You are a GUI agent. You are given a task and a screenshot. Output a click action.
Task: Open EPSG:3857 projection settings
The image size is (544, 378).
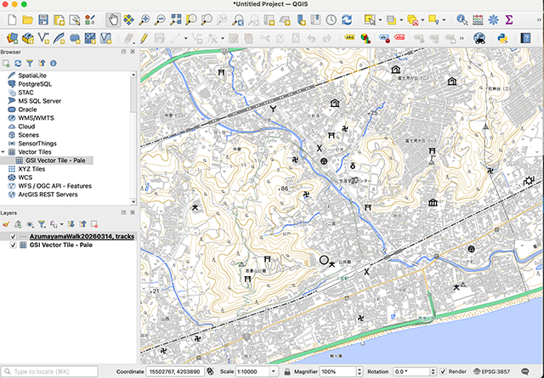click(x=491, y=371)
